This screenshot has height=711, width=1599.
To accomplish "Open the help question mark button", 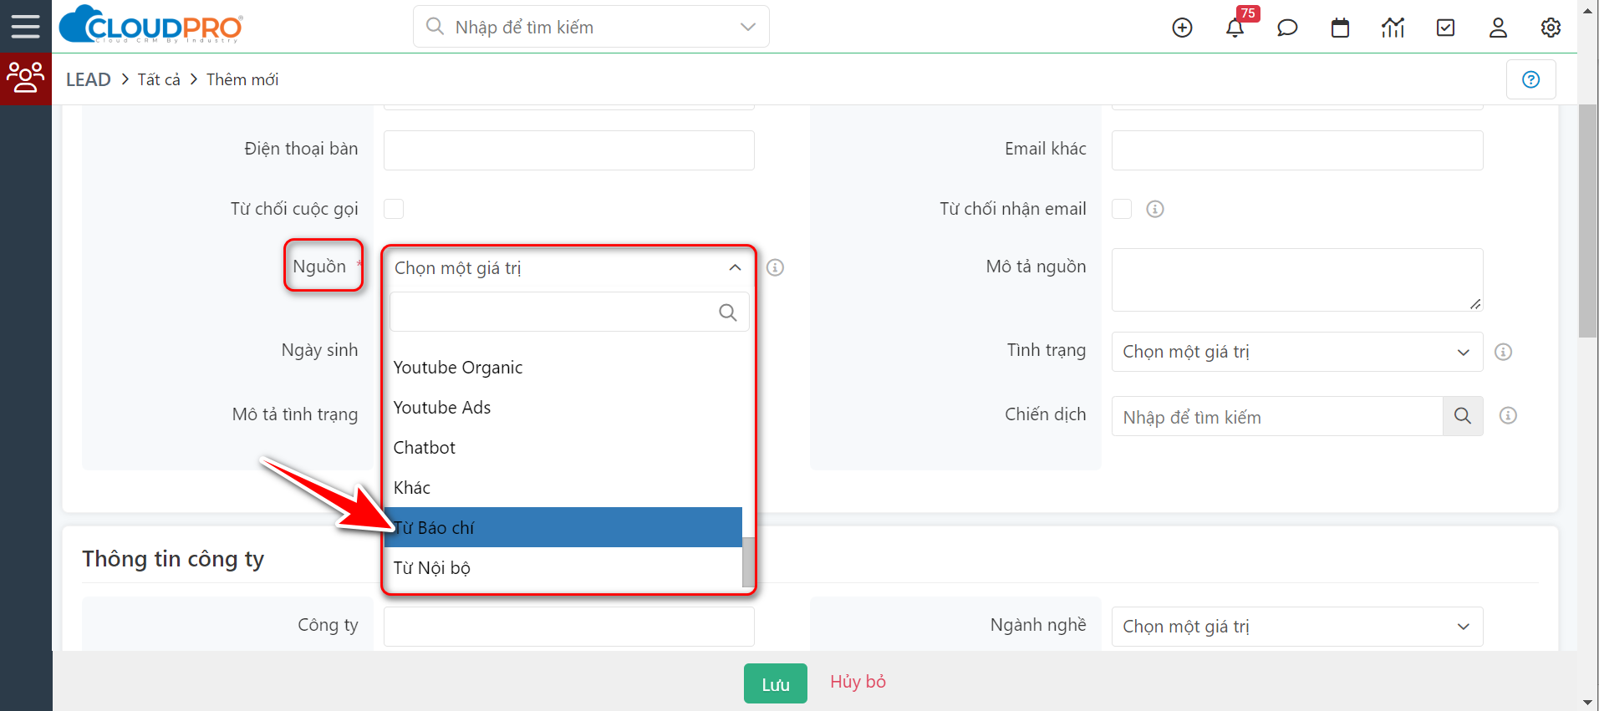I will click(x=1530, y=79).
